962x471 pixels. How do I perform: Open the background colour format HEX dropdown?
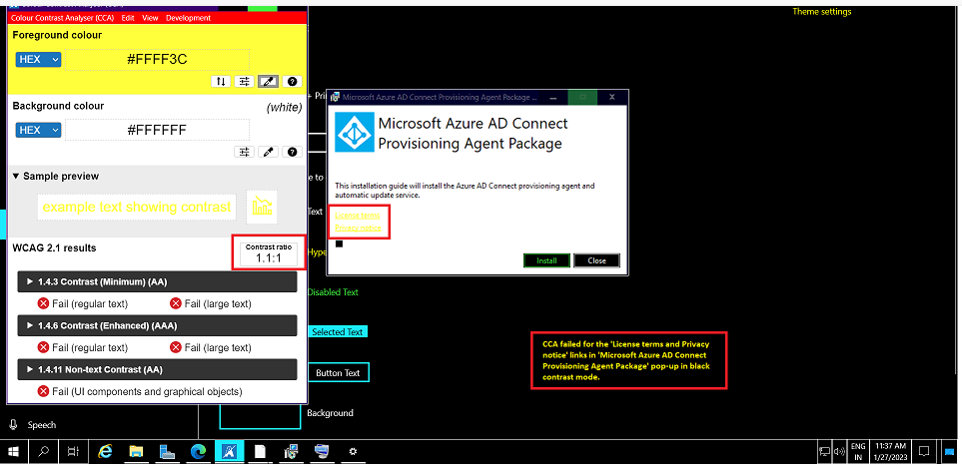(x=38, y=130)
